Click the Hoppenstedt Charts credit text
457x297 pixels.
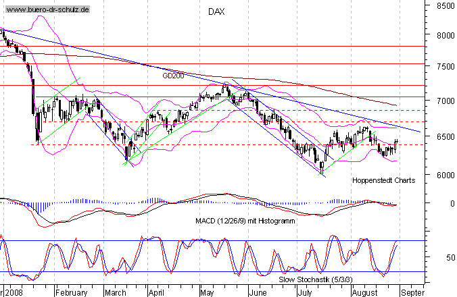point(383,181)
